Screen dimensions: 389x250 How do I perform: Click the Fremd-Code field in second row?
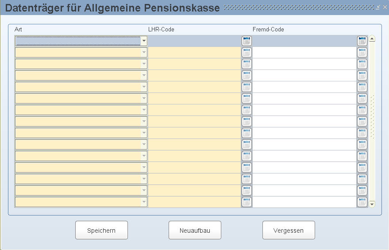(x=304, y=53)
